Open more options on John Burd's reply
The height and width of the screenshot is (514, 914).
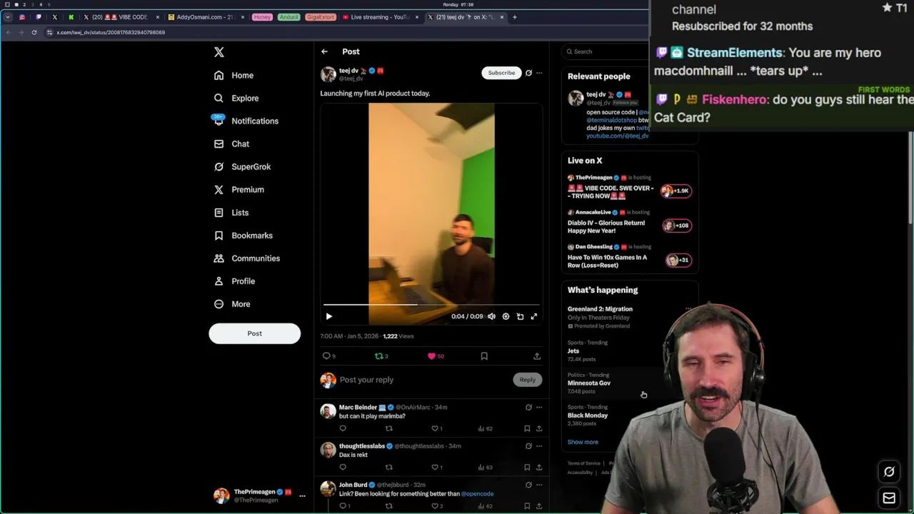coord(539,485)
